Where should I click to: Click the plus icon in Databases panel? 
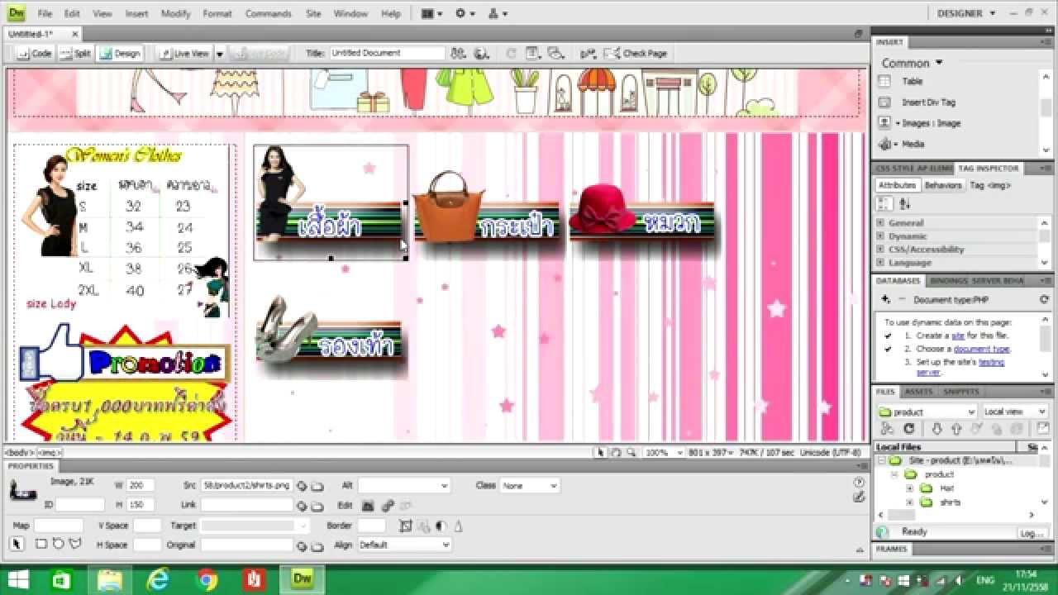886,300
